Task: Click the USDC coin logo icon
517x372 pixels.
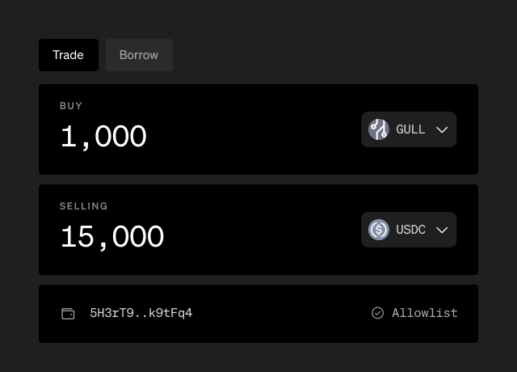Action: coord(379,230)
